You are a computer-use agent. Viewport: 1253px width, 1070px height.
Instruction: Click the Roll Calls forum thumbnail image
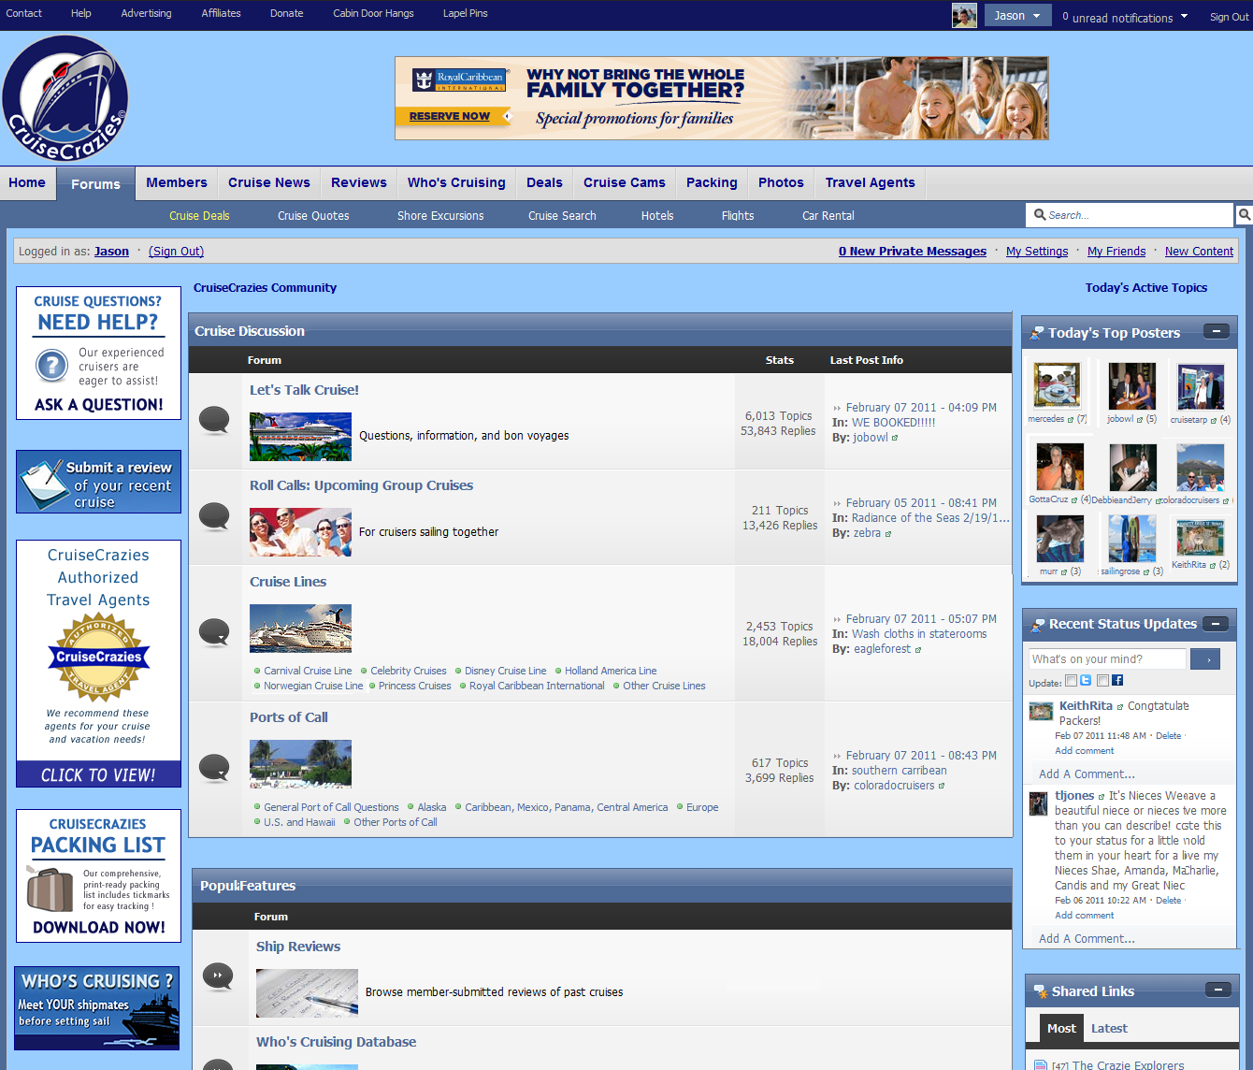[x=300, y=532]
